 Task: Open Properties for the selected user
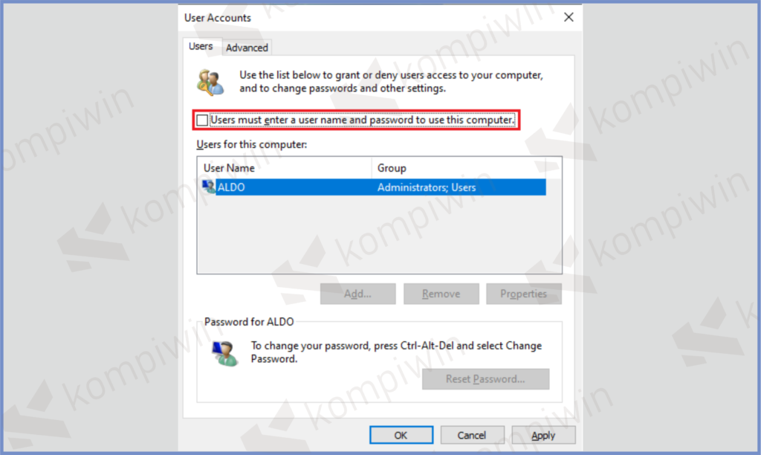tap(524, 294)
